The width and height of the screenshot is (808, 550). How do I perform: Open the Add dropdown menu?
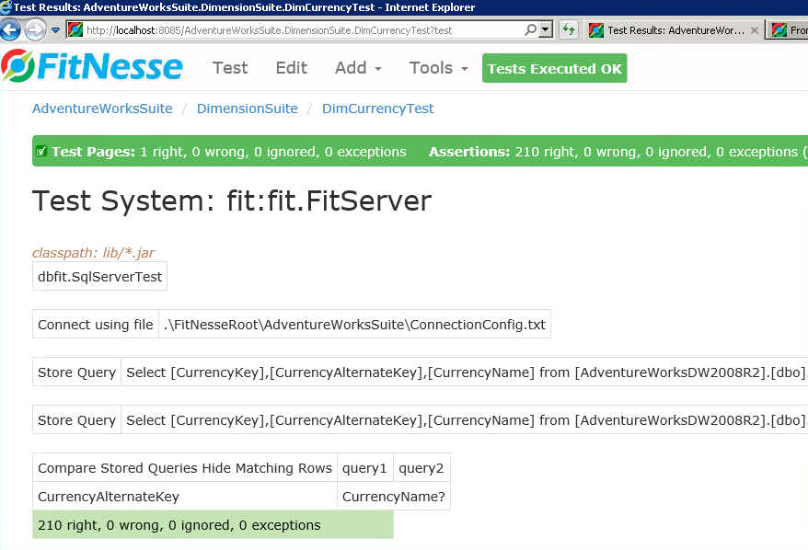pos(358,68)
